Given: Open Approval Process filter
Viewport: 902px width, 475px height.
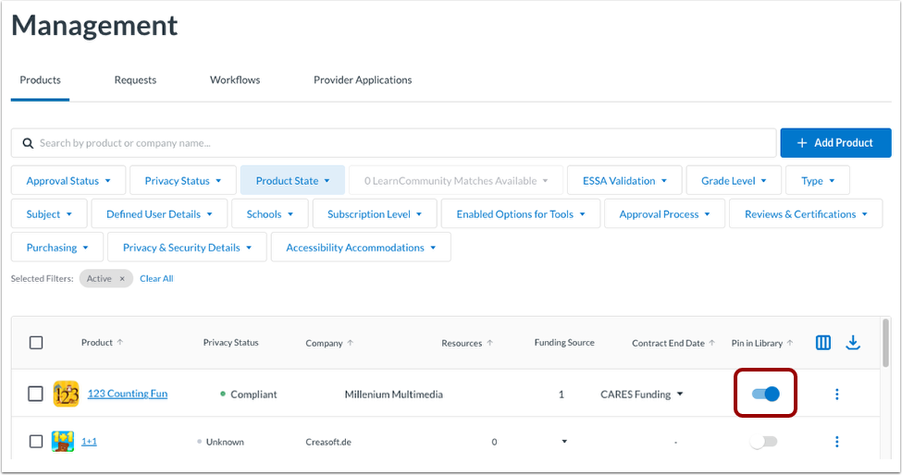Looking at the screenshot, I should pos(664,214).
